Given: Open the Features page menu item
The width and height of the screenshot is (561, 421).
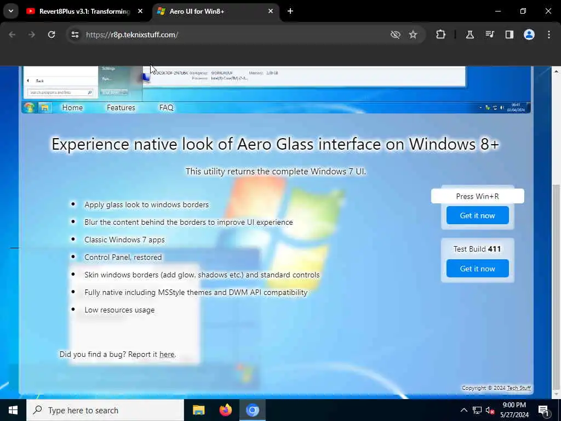Looking at the screenshot, I should click(x=121, y=108).
